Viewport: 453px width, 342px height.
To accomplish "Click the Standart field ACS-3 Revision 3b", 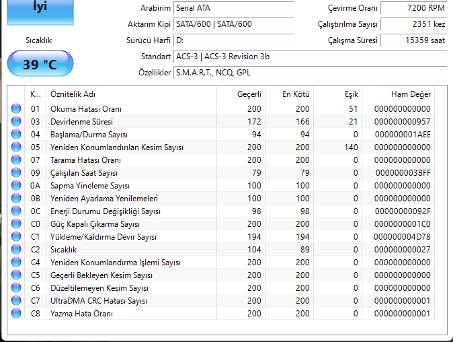I will (310, 57).
